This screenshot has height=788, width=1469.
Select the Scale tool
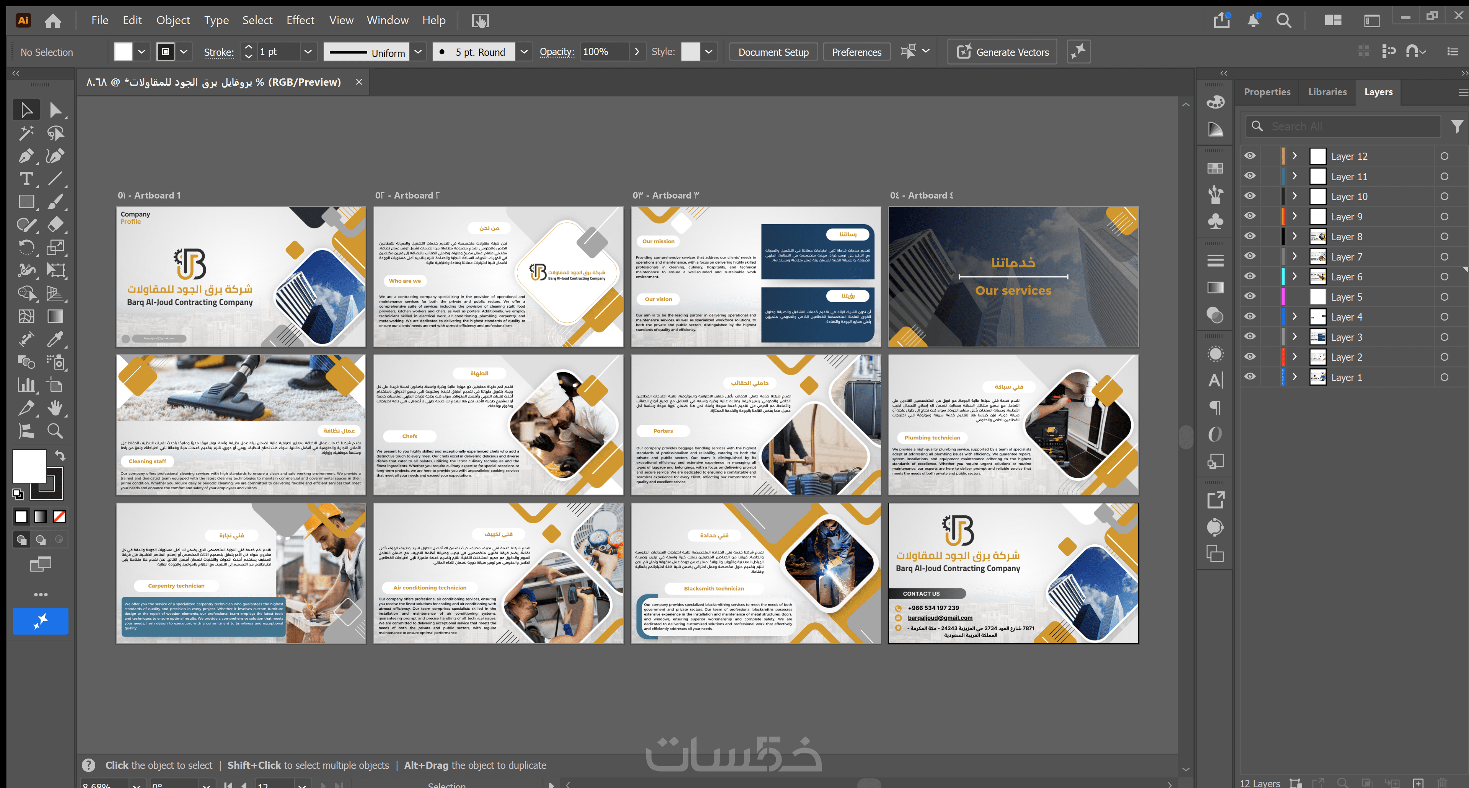click(x=55, y=247)
